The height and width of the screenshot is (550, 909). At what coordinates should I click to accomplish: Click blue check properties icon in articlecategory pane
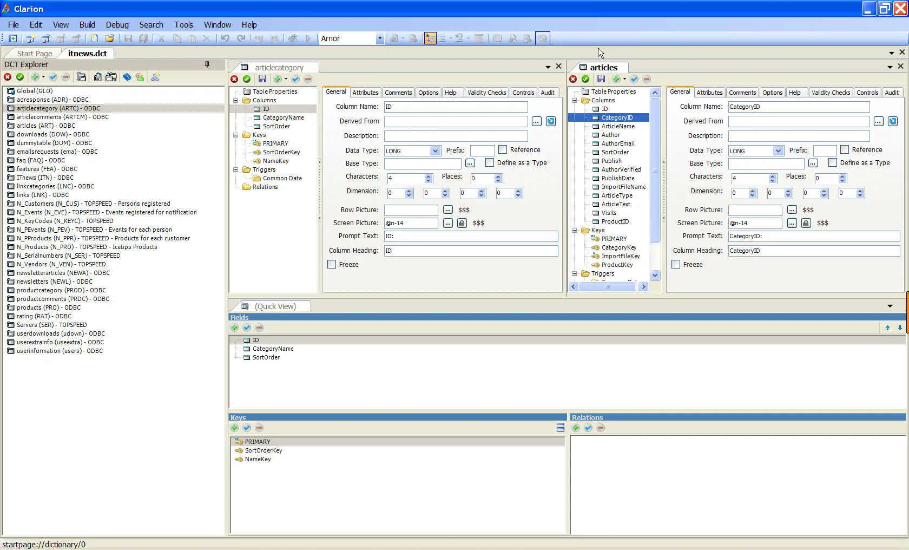click(295, 79)
